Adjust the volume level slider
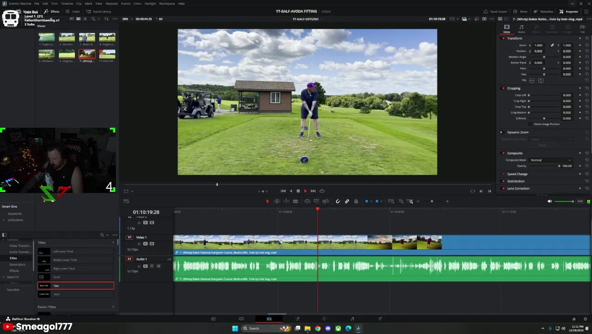Viewport: 592px width, 334px height. (564, 201)
